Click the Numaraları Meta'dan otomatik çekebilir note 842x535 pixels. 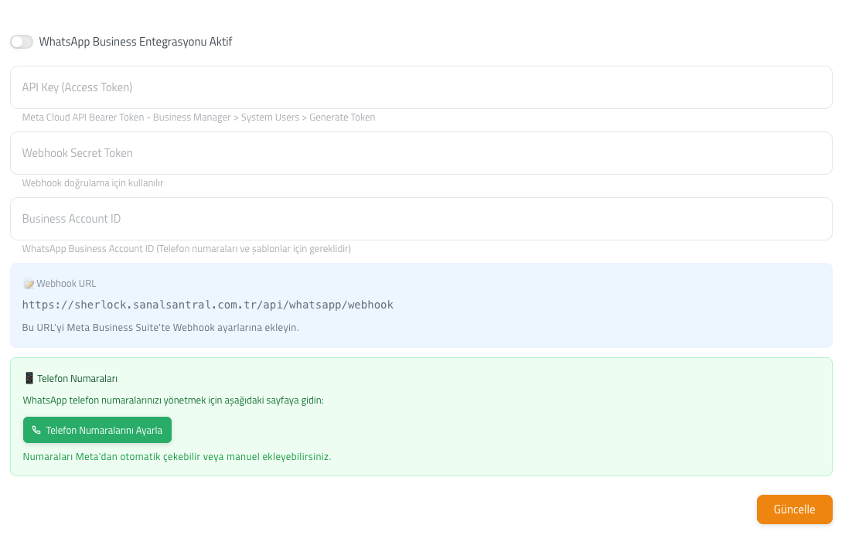(176, 457)
